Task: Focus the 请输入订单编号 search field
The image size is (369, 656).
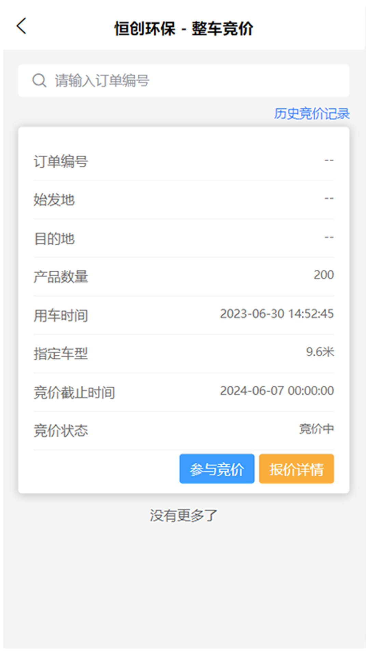Action: pyautogui.click(x=191, y=81)
